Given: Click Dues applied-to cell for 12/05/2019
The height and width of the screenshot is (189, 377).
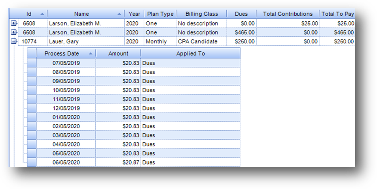Looking at the screenshot, I should pos(190,108).
